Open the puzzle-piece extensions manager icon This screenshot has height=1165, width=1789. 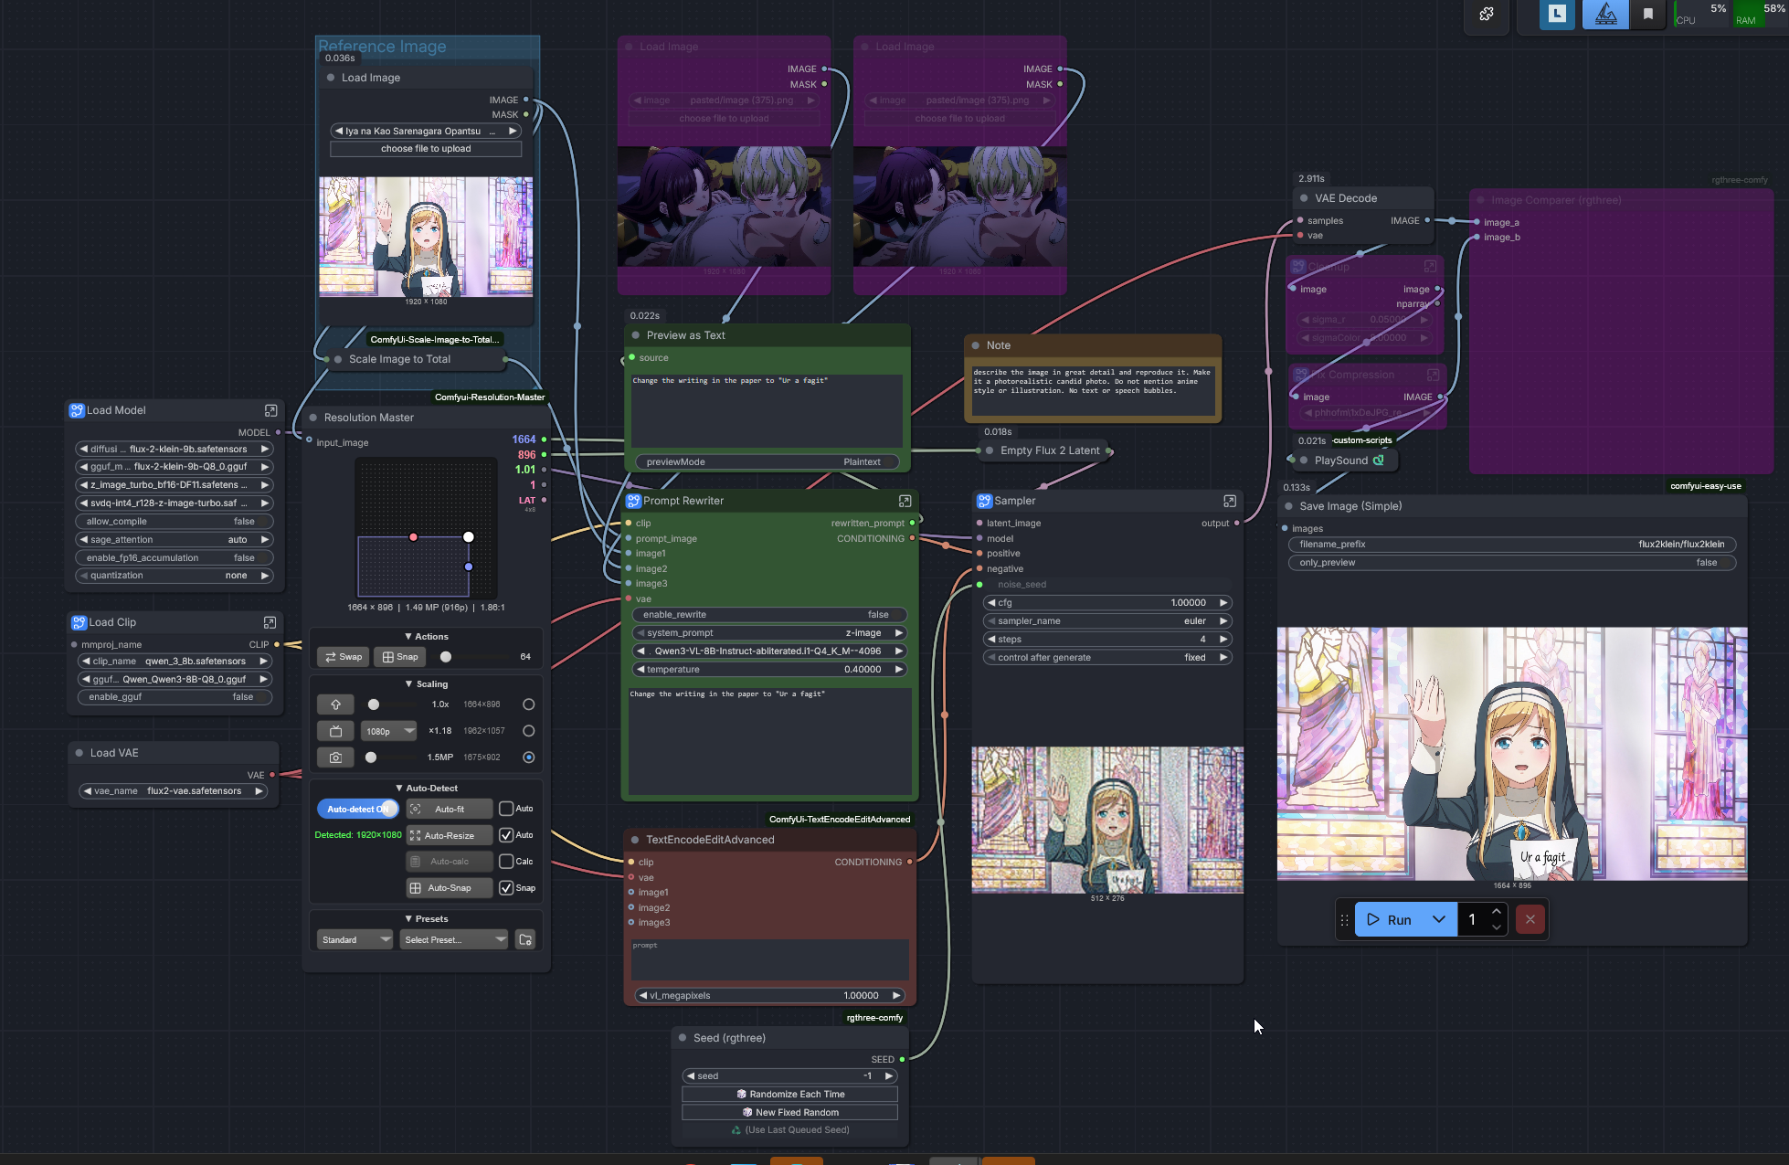click(1487, 14)
